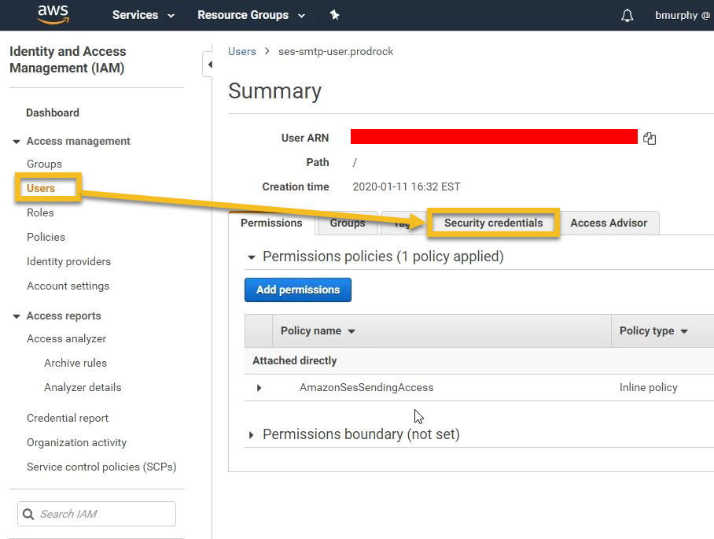The height and width of the screenshot is (539, 714).
Task: Open Organization activity page
Action: [76, 442]
